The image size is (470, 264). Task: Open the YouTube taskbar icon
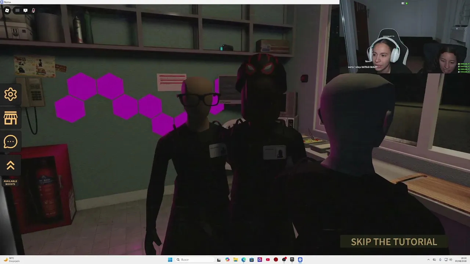point(268,260)
